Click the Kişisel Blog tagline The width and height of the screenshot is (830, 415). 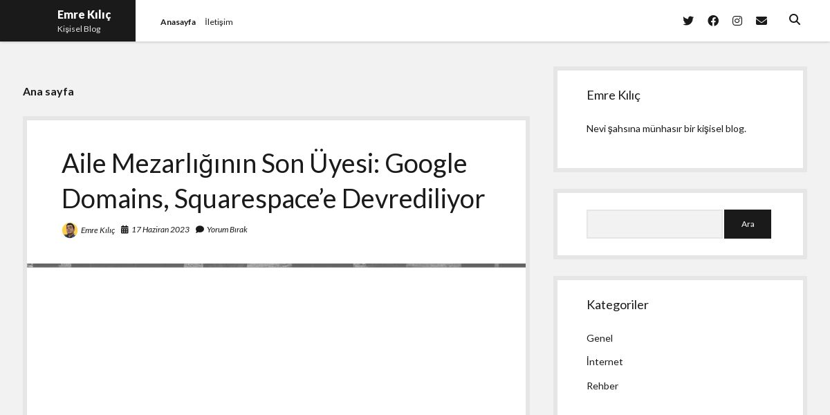(79, 29)
